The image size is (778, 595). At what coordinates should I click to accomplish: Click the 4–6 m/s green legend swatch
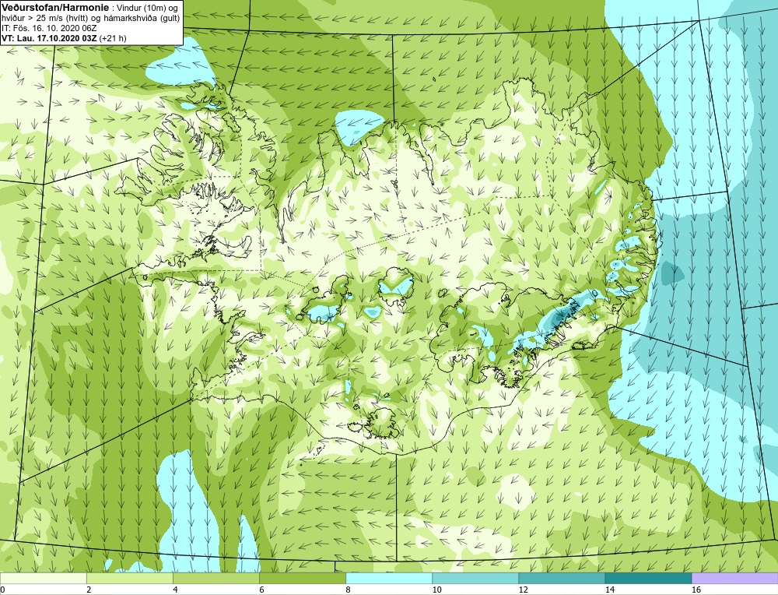(x=216, y=578)
